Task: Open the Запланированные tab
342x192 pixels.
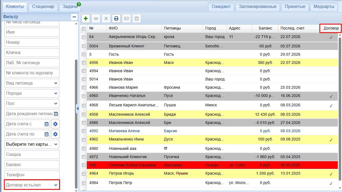Action: click(x=258, y=6)
